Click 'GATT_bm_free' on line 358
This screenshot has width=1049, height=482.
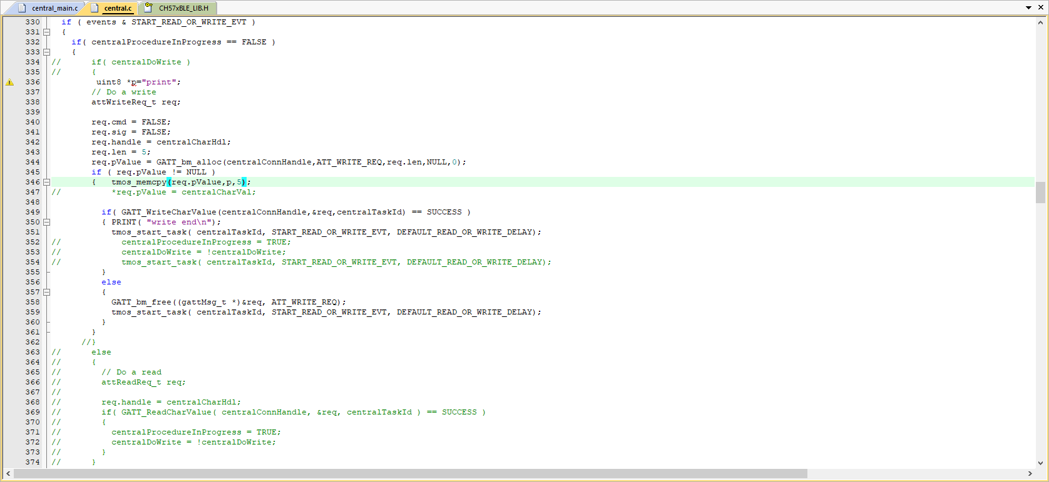point(141,302)
